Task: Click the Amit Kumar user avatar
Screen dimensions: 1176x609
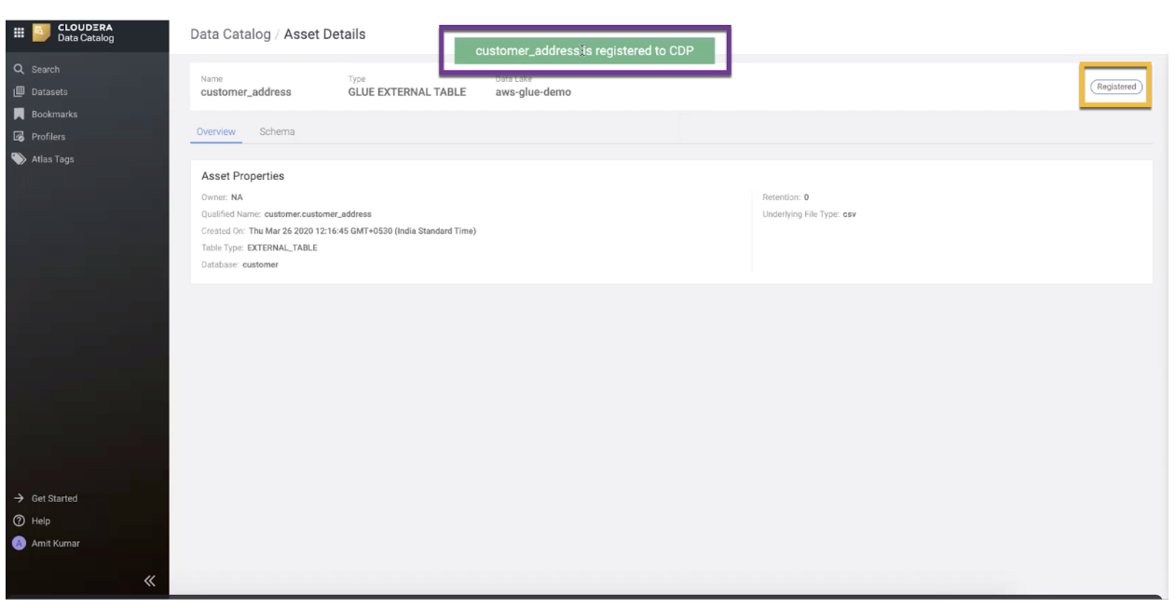Action: click(19, 544)
